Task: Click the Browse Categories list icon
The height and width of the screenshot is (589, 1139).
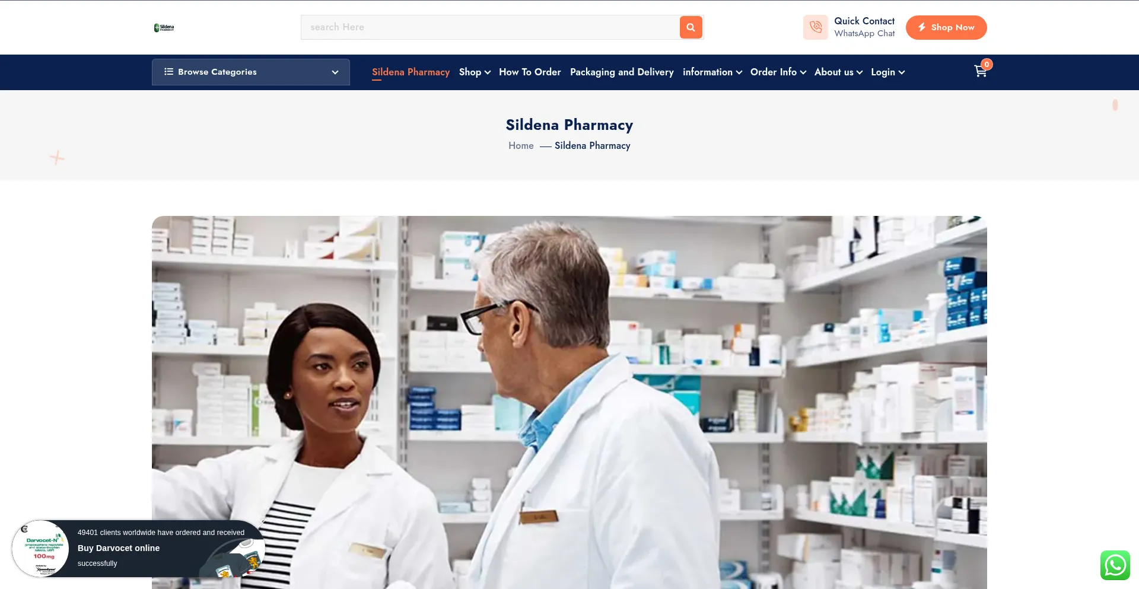Action: (x=168, y=72)
